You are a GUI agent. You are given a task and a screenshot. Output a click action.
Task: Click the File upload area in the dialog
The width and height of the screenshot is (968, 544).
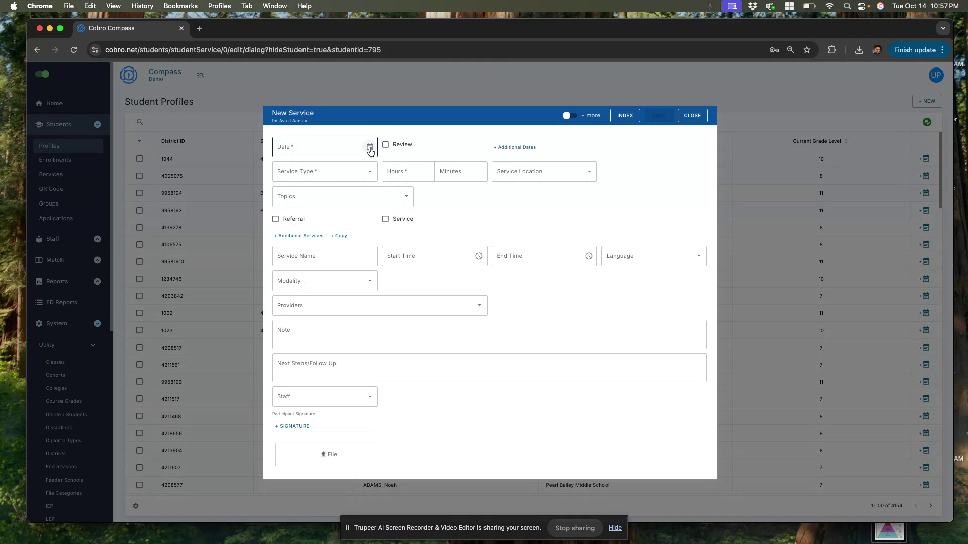tap(328, 454)
